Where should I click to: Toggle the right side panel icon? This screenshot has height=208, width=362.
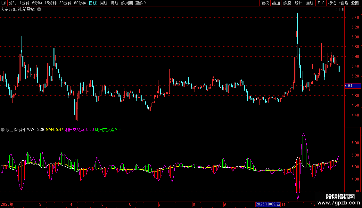coord(341,10)
